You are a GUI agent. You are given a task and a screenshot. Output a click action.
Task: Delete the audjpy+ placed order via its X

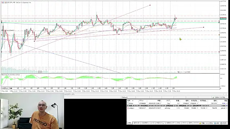227,108
